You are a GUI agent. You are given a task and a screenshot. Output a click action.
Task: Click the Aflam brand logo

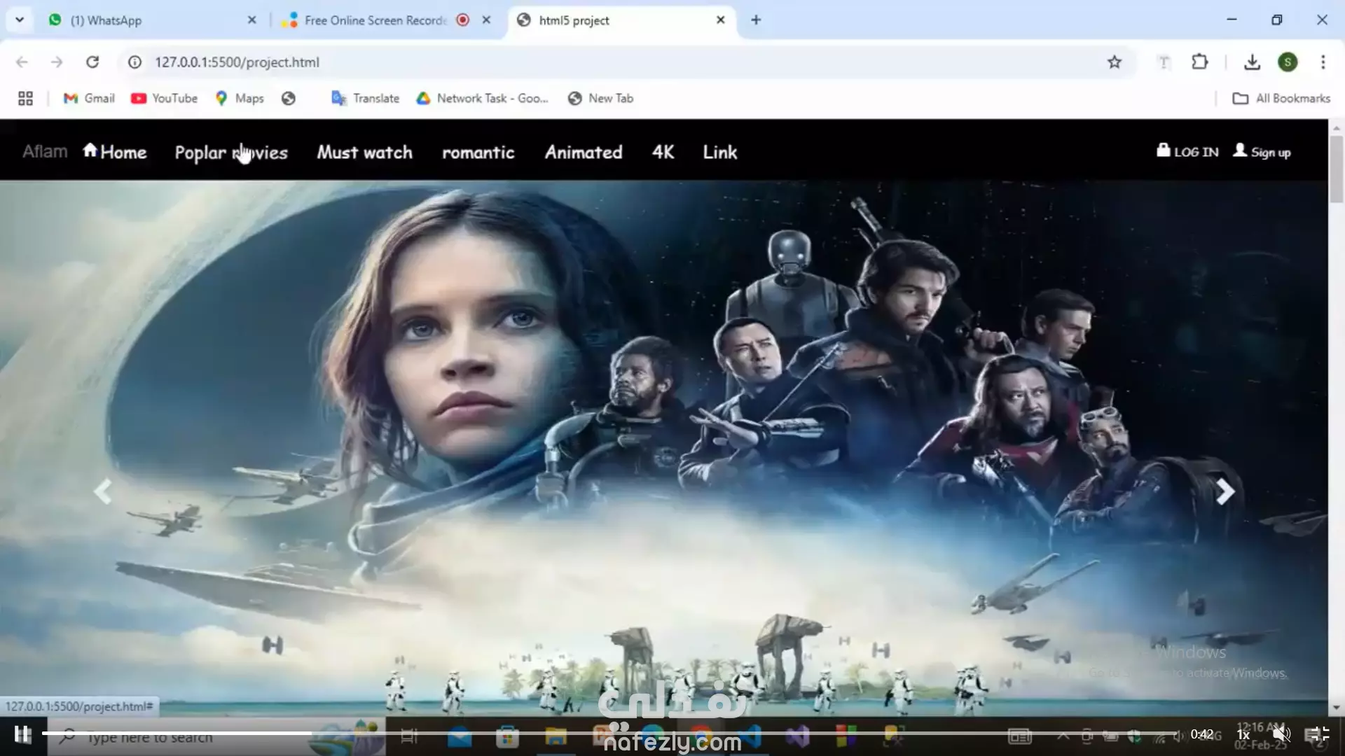tap(45, 151)
